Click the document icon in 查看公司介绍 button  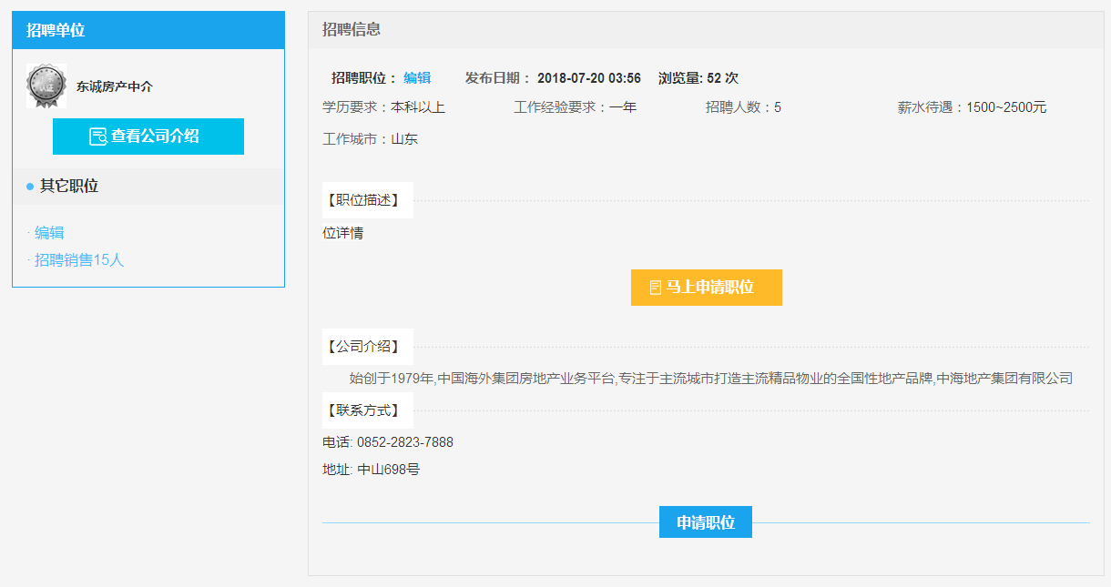(x=97, y=137)
